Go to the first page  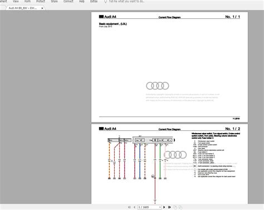click(129, 207)
